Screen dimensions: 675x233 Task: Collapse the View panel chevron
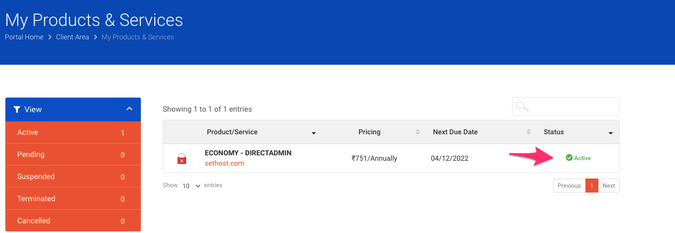point(129,109)
